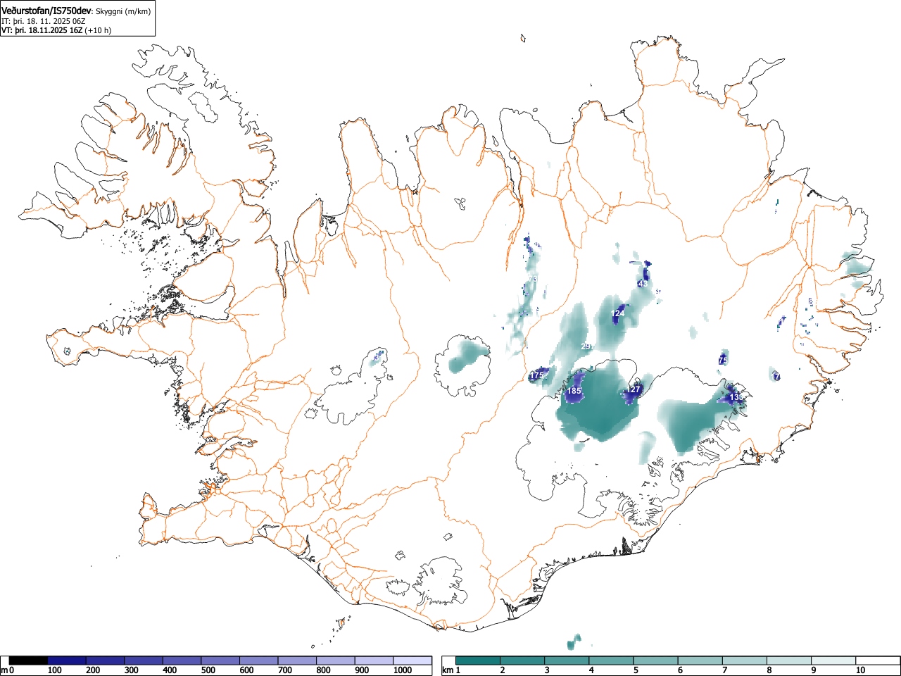Select the 900–1000 m legend swatch
This screenshot has width=901, height=676.
[x=374, y=661]
